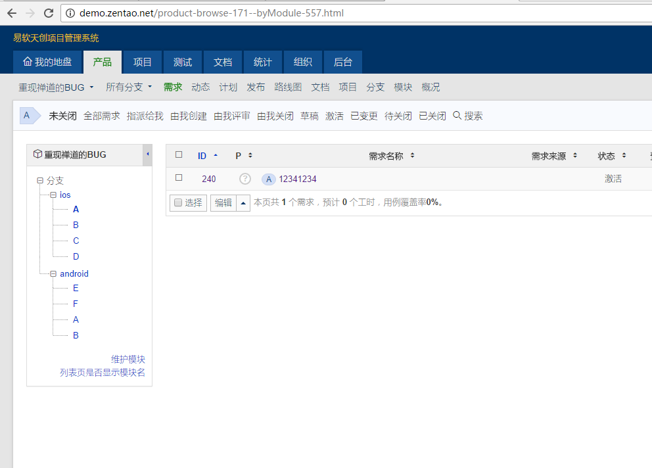652x468 pixels.
Task: Open the 路线图 roadmap menu item
Action: (288, 87)
